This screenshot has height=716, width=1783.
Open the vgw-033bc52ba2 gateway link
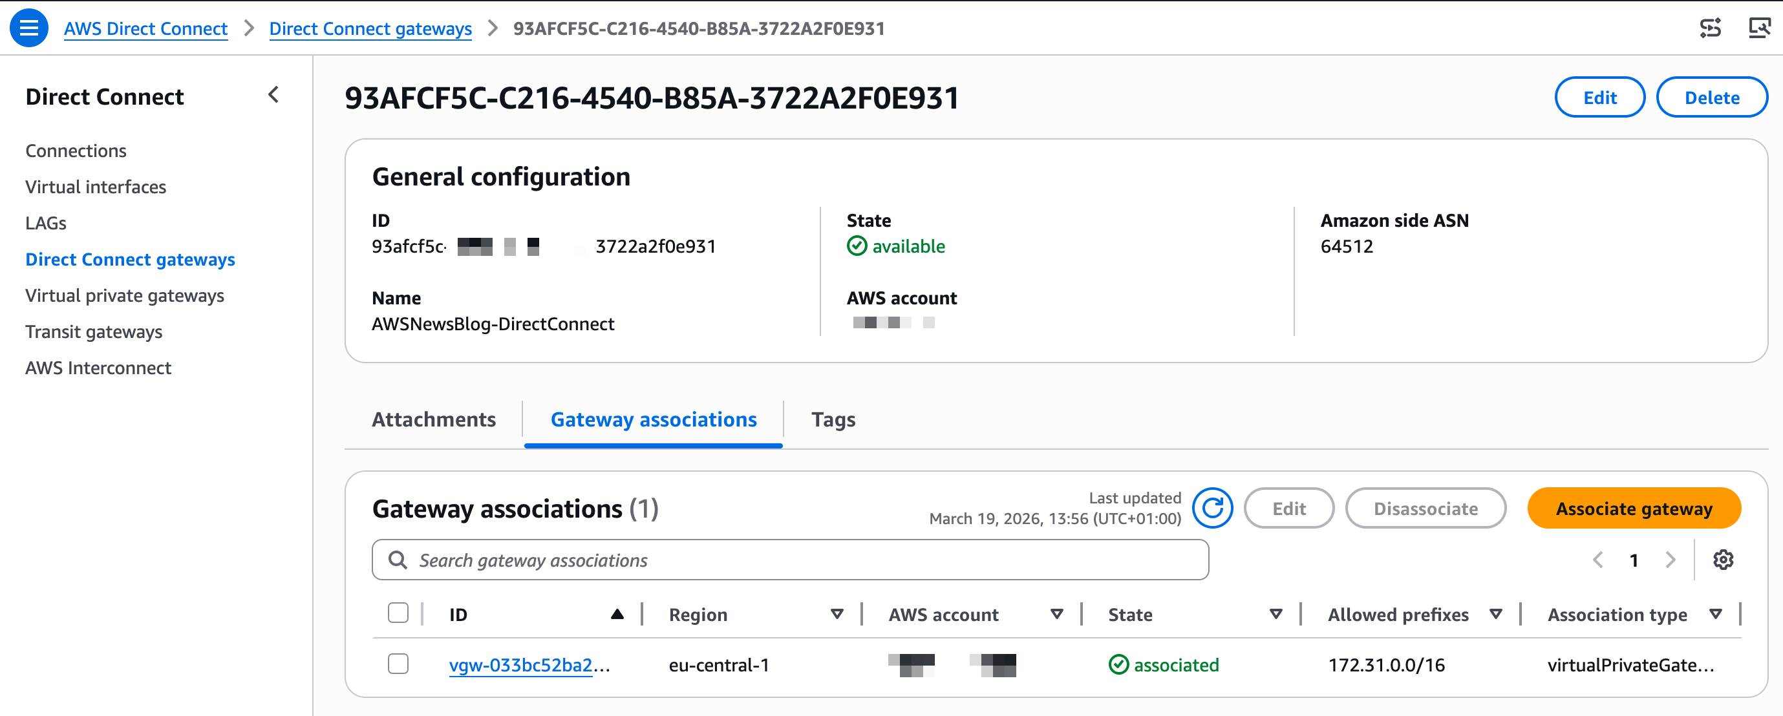520,665
